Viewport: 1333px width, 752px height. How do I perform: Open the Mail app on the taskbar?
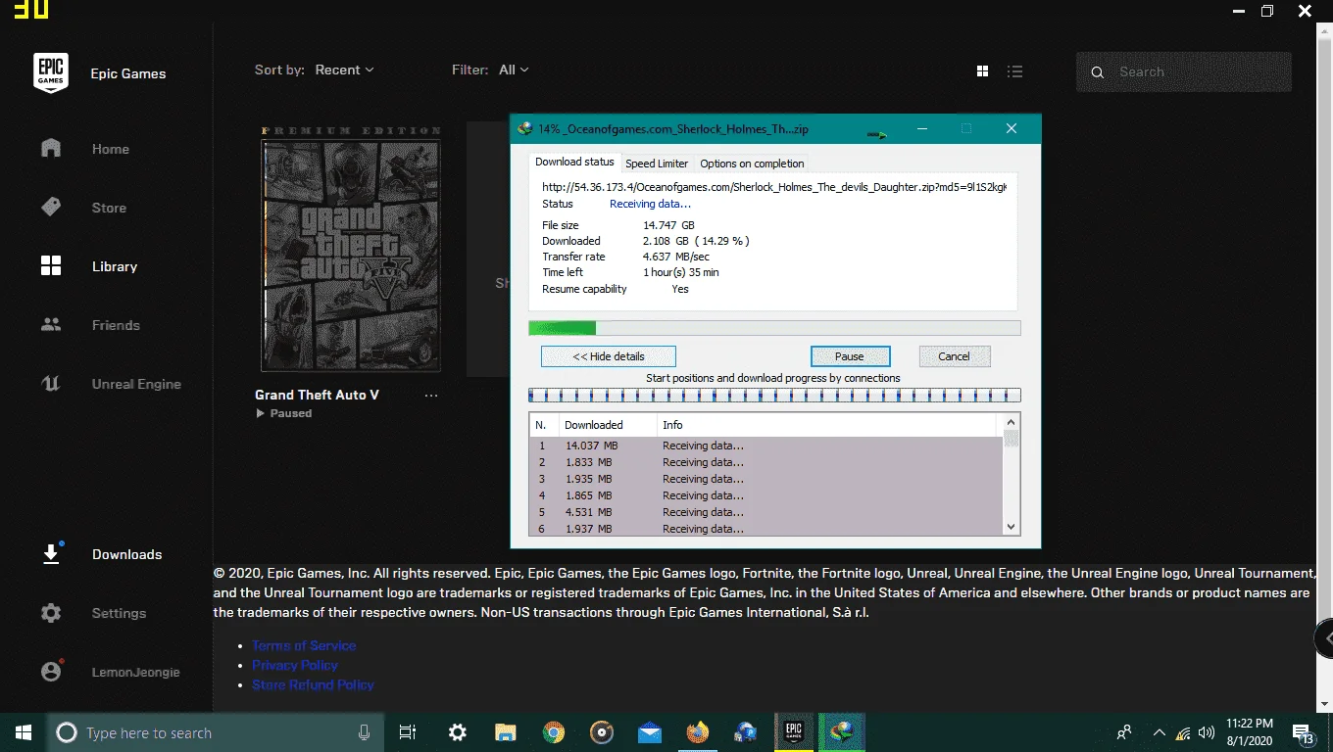649,732
